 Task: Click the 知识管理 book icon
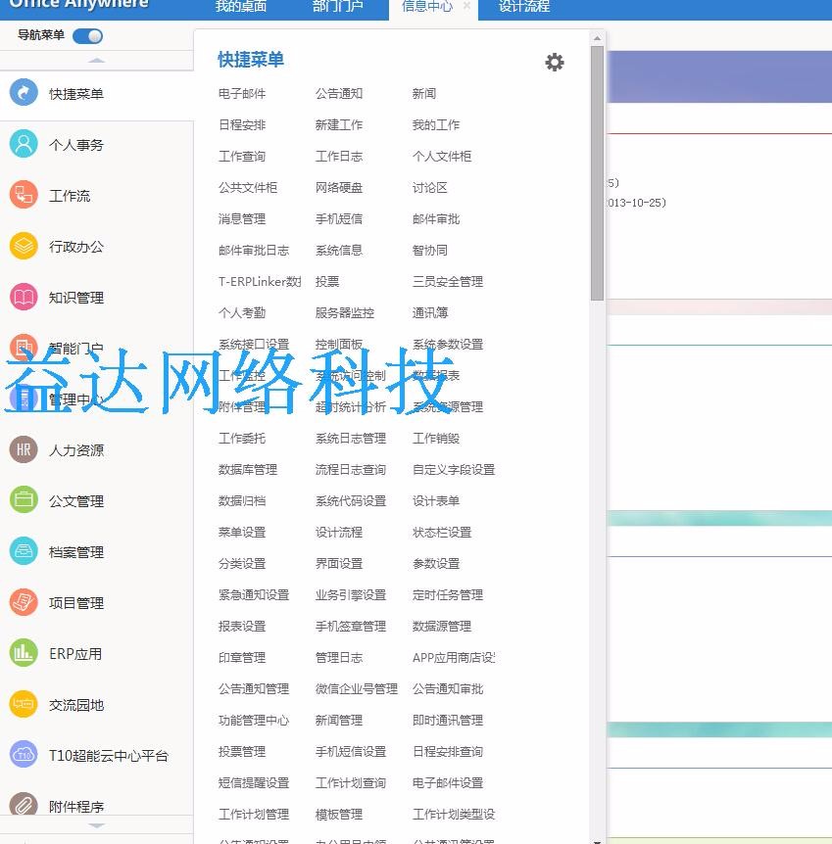pos(24,297)
